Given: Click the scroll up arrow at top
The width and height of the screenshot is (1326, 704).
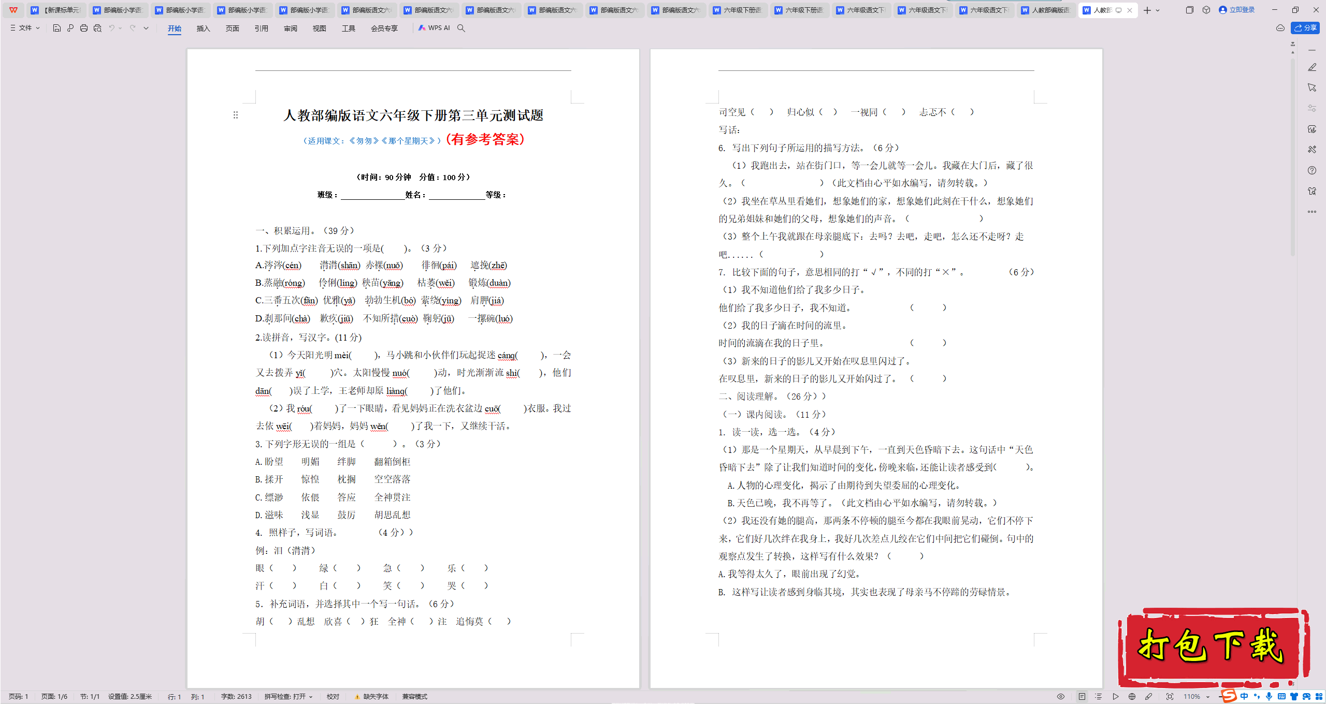Looking at the screenshot, I should pyautogui.click(x=1293, y=52).
